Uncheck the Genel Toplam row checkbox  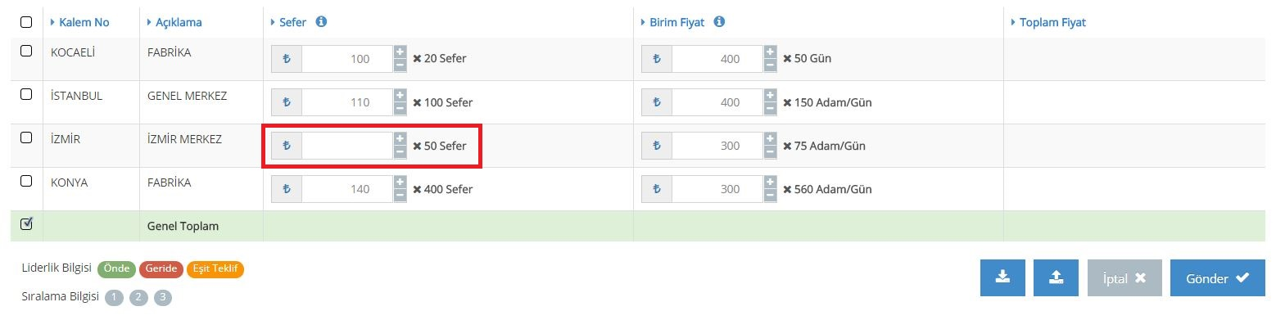(x=26, y=223)
